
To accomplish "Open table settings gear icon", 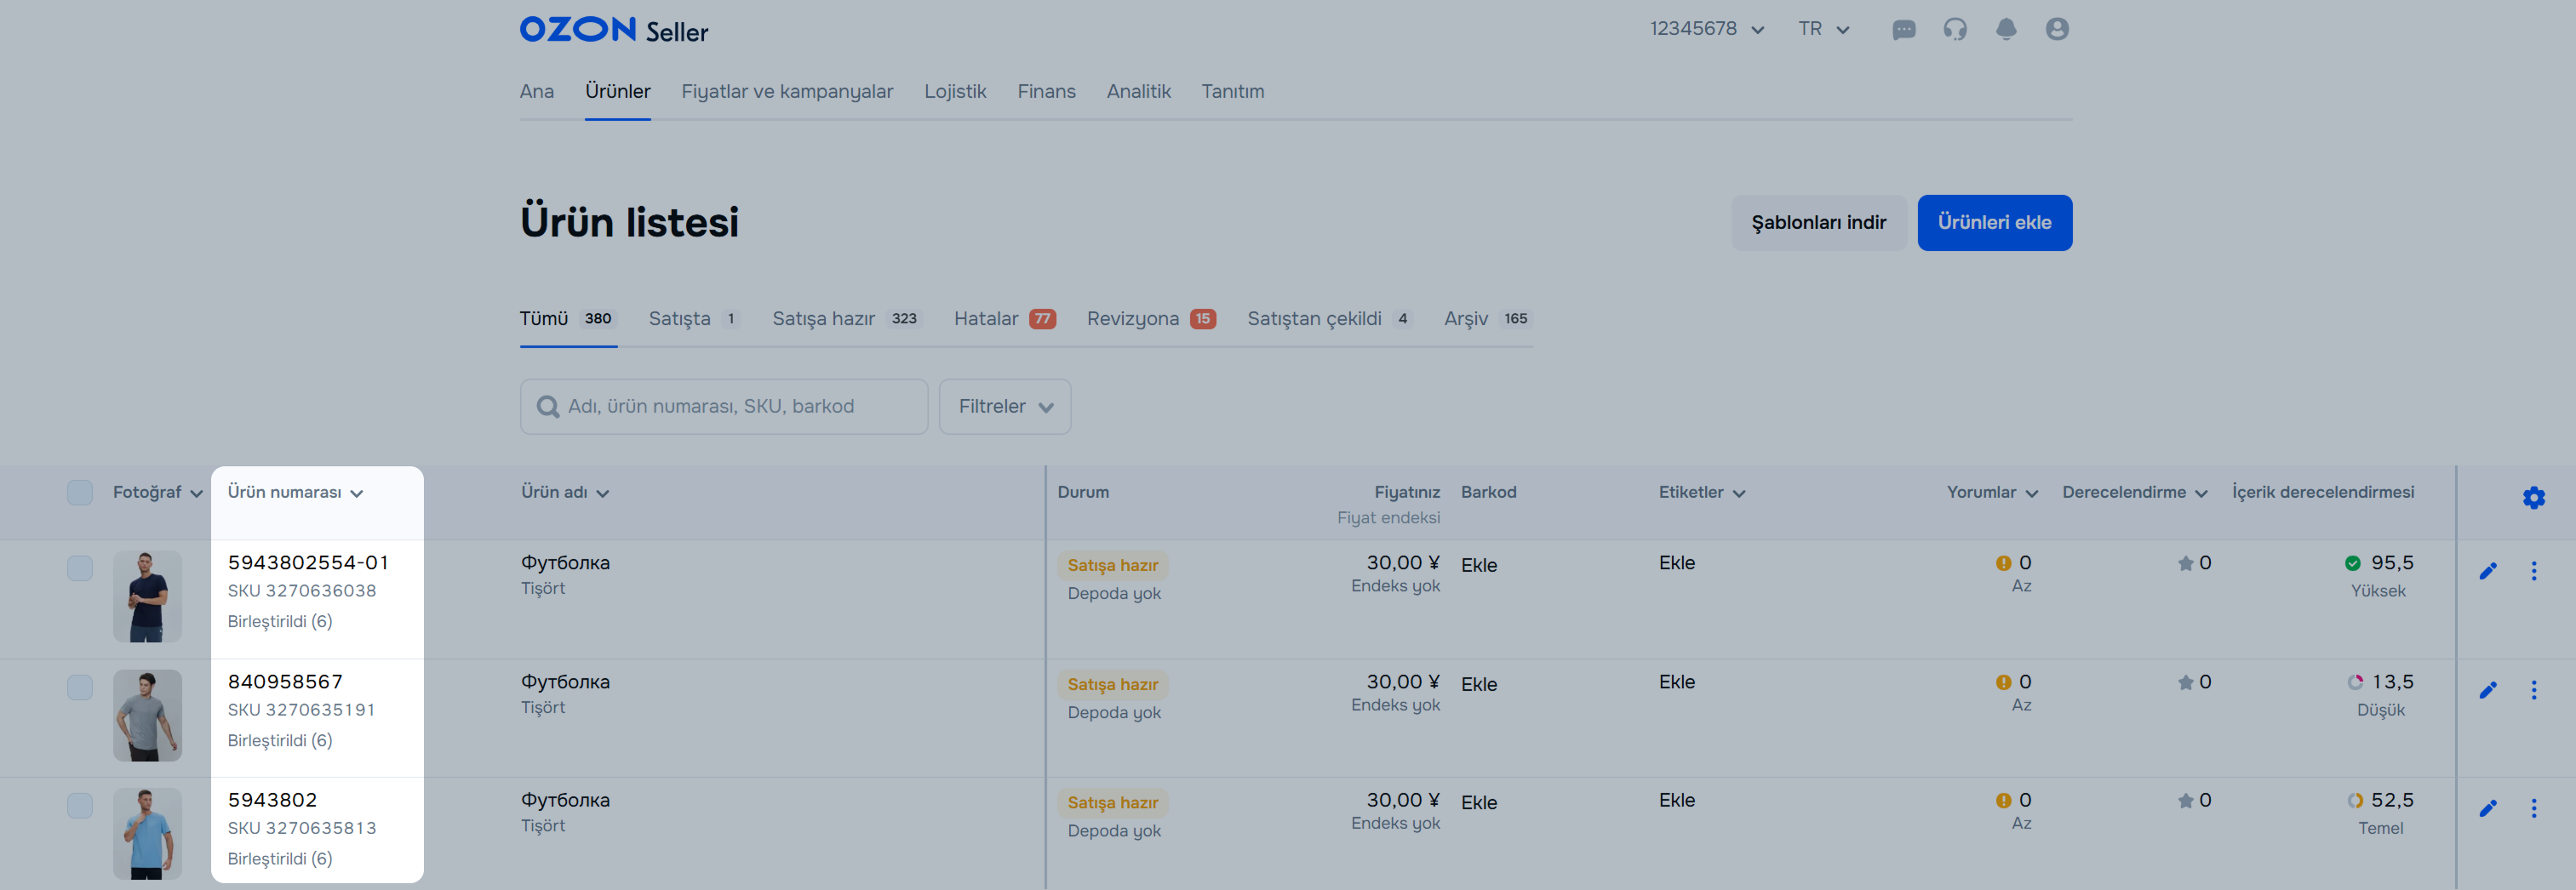I will [2533, 497].
